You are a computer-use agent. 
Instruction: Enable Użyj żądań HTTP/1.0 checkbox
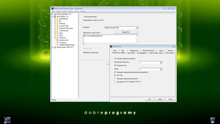tap(115, 82)
